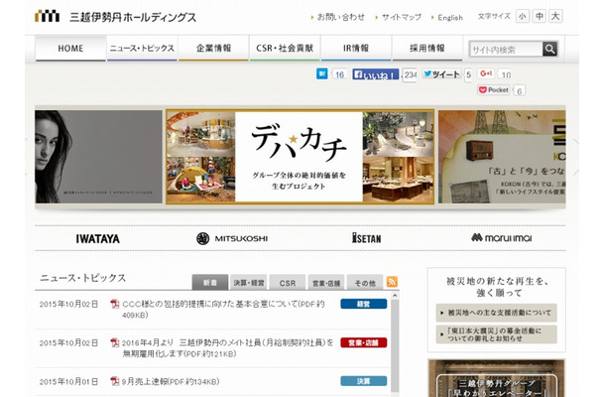
Task: Set font size to 大
Action: tap(555, 16)
